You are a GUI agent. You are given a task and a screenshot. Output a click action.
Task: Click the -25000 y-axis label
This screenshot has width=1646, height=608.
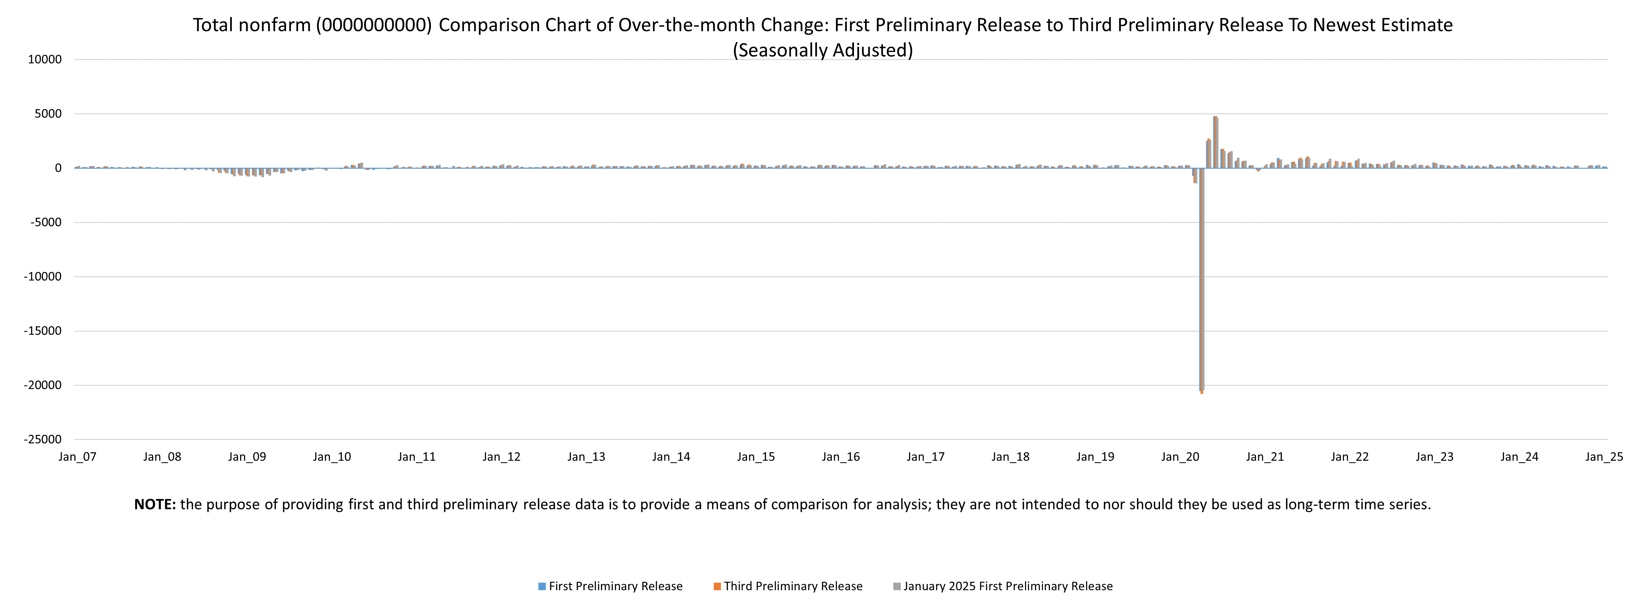coord(43,439)
